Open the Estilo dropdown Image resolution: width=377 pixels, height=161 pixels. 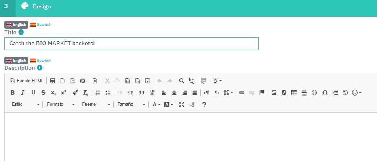[x=25, y=105]
